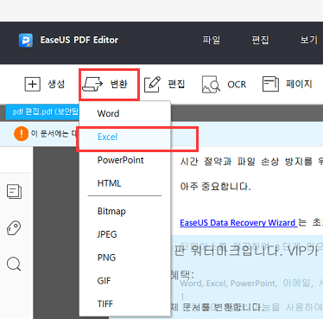
Task: Choose PNG from the convert dropdown
Action: coord(125,258)
